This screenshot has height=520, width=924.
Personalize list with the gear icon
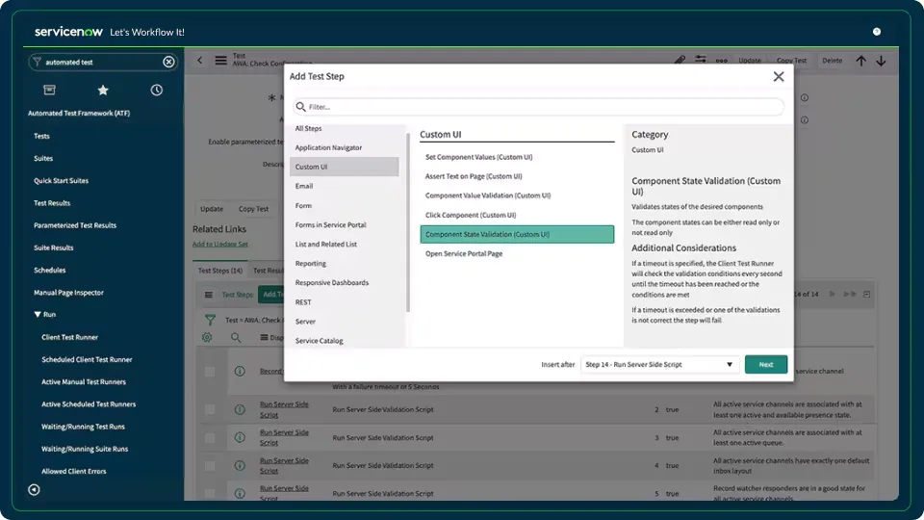coord(207,337)
